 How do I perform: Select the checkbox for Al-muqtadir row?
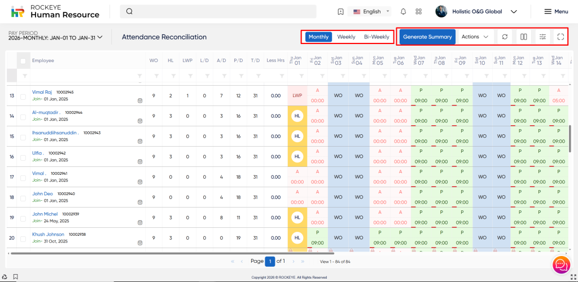23,117
